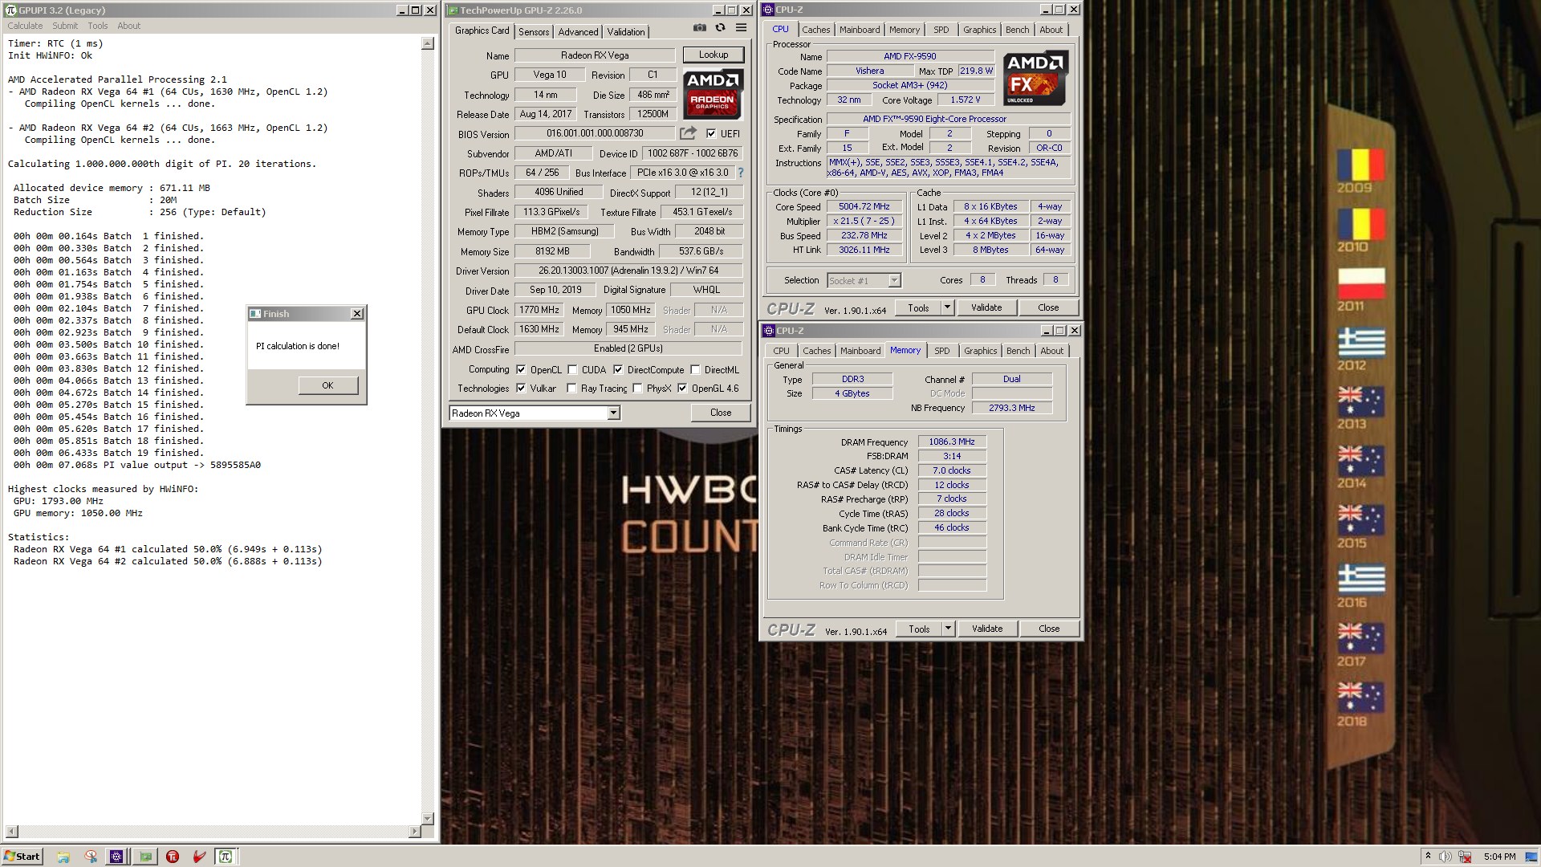The image size is (1541, 867).
Task: Click the title bar icon of the lower CPU-Z window
Action: (769, 331)
